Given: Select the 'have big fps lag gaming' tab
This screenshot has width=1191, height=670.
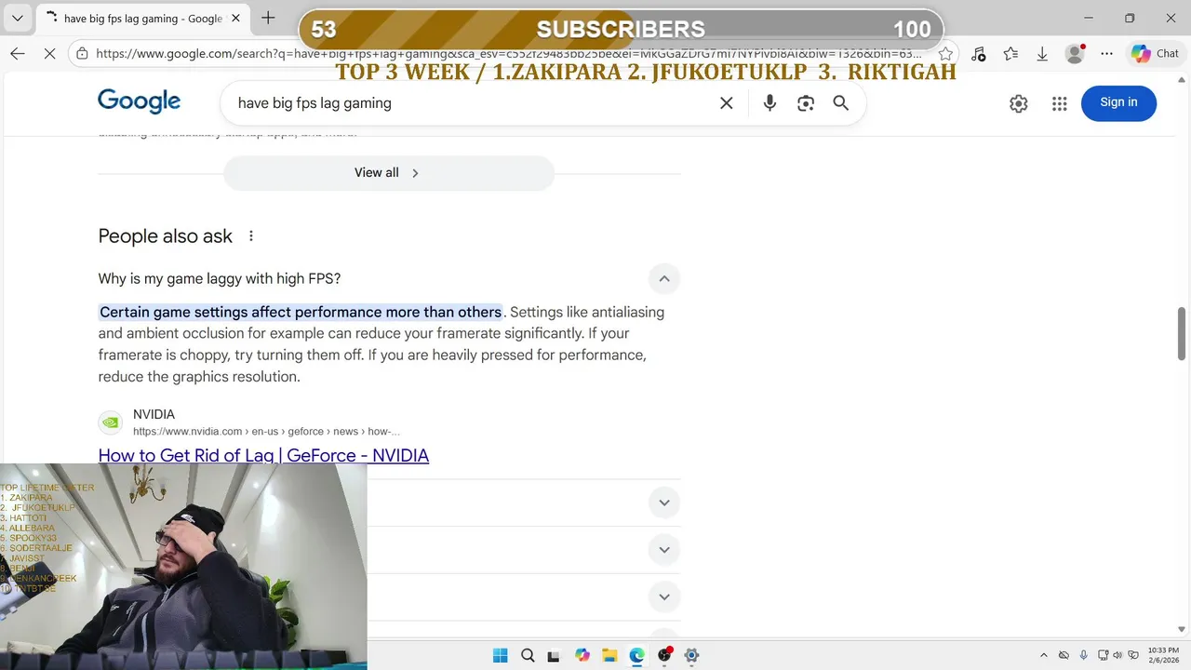Looking at the screenshot, I should (141, 19).
